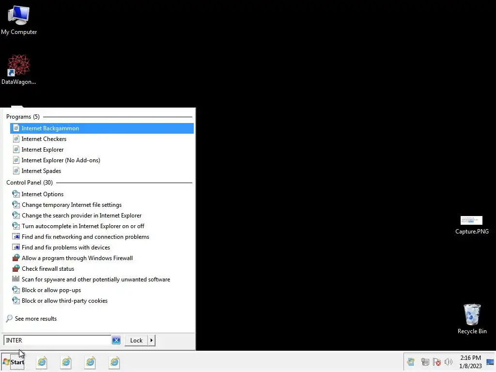Open the Recycle Bin icon

click(472, 319)
